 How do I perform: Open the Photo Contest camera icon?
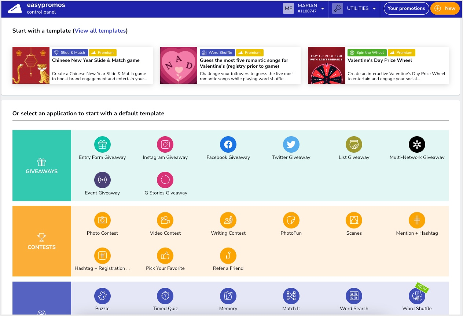[102, 220]
